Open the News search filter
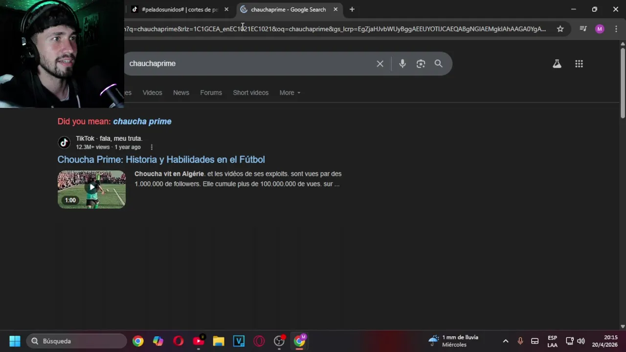Image resolution: width=626 pixels, height=352 pixels. (x=181, y=92)
